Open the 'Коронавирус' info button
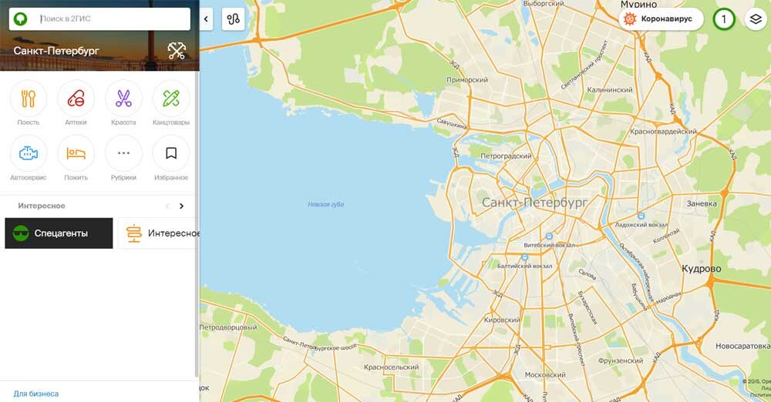This screenshot has height=402, width=771. (661, 19)
